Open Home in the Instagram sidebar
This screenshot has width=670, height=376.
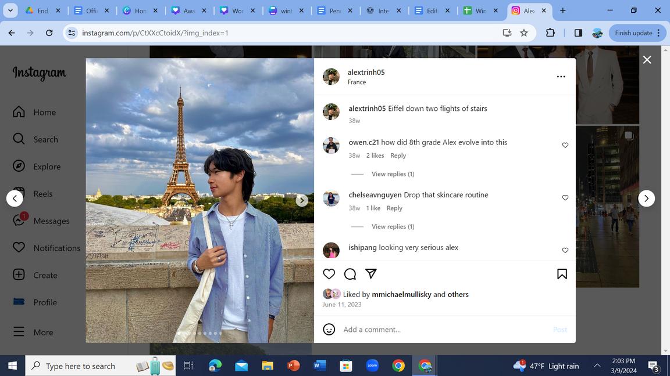tap(34, 112)
